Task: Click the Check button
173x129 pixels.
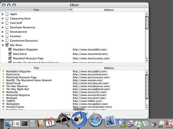Action: coord(67,114)
